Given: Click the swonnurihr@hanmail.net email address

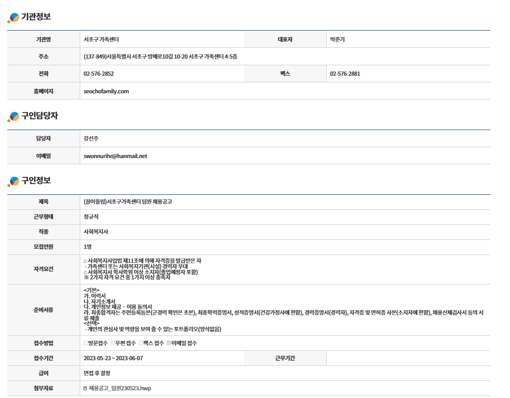Looking at the screenshot, I should (115, 156).
